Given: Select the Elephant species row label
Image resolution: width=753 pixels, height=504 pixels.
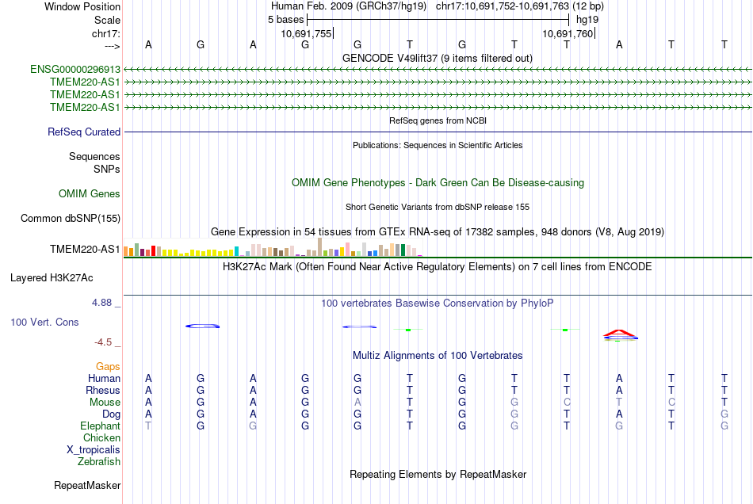Looking at the screenshot, I should click(100, 426).
